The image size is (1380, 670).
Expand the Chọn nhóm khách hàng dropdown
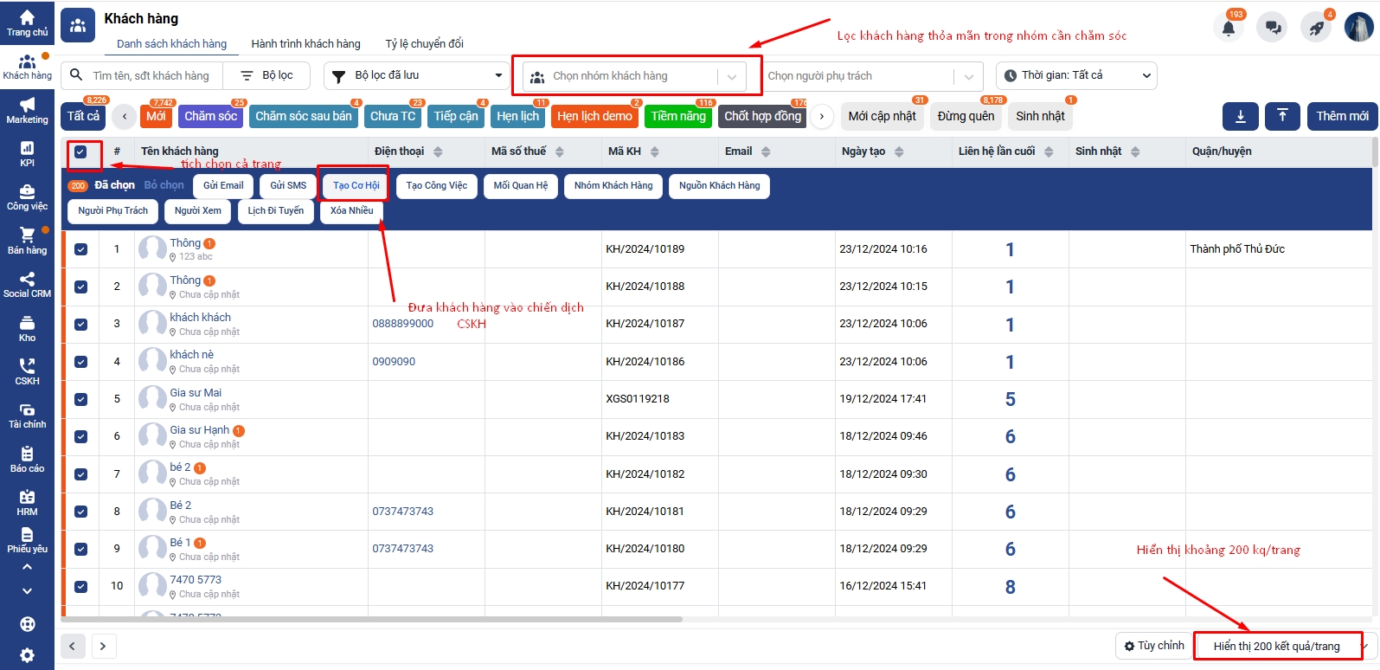coord(635,76)
